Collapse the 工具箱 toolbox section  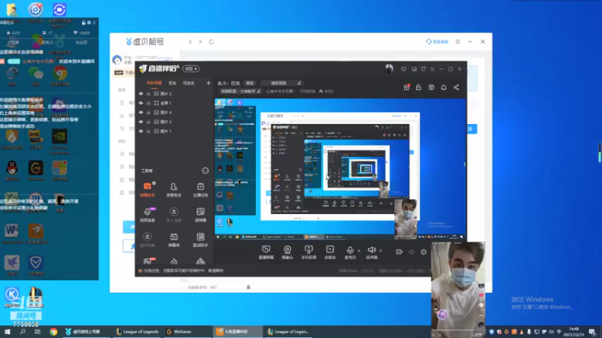[x=205, y=171]
